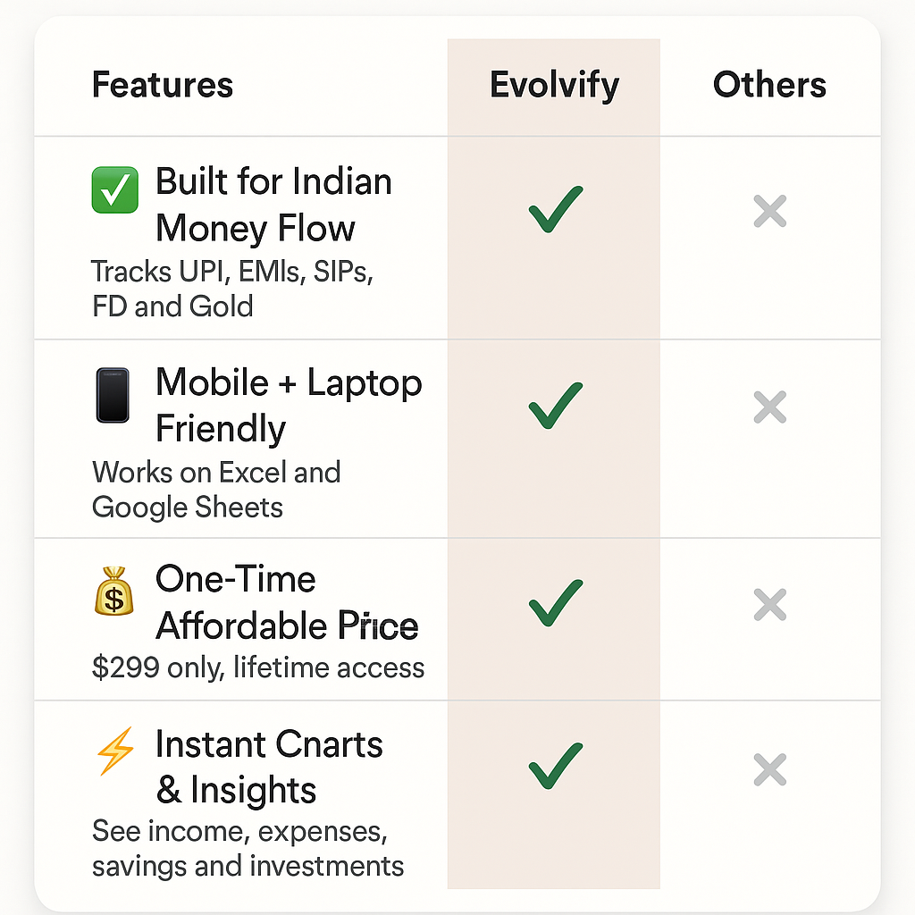Click Evolvify checkmark for Mobile + Laptop Friendly
Viewport: 915px width, 915px height.
[555, 407]
